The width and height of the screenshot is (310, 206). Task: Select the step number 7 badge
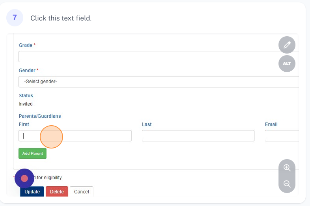point(15,18)
